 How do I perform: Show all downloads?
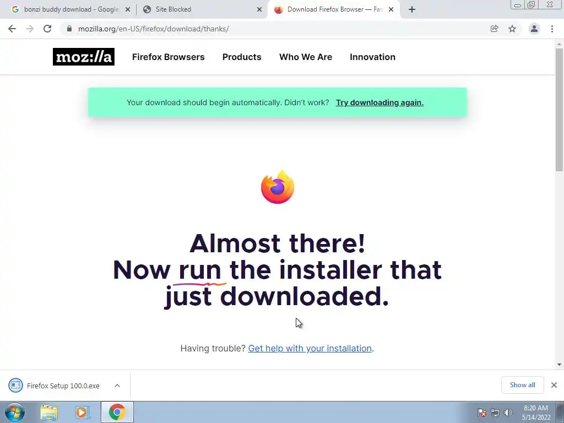coord(522,385)
